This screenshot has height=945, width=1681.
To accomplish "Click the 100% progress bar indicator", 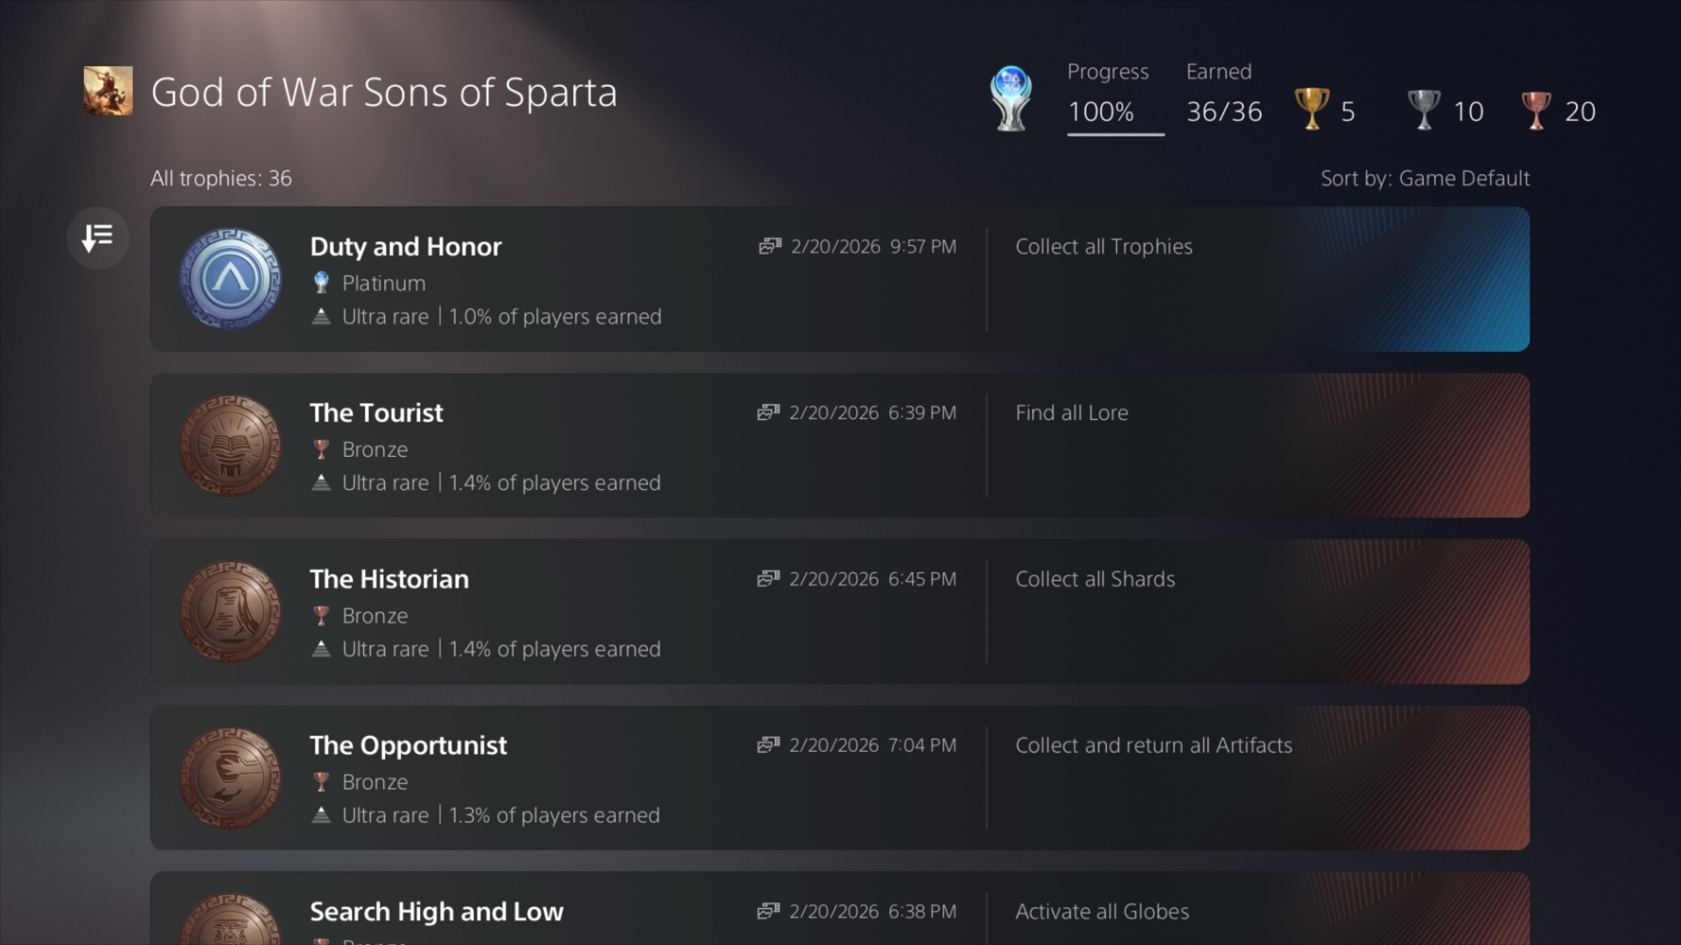I will coord(1115,133).
